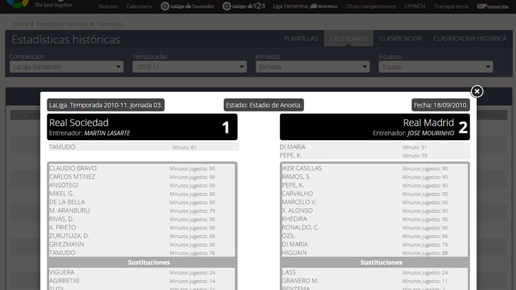
Task: Click the DI MARIA goal row, Minuto 51
Action: 375,147
